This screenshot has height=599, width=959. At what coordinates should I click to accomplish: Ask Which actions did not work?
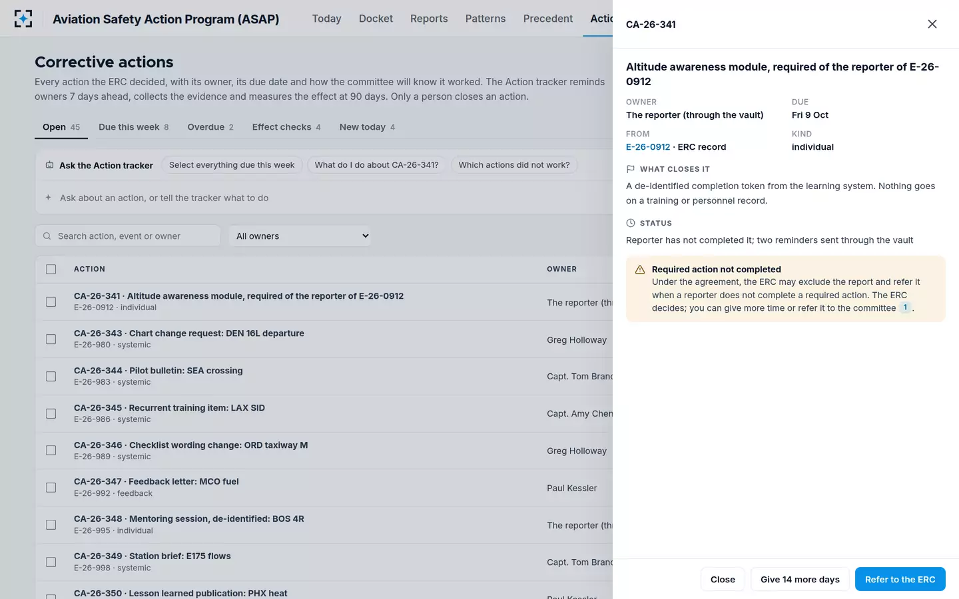[x=514, y=165]
